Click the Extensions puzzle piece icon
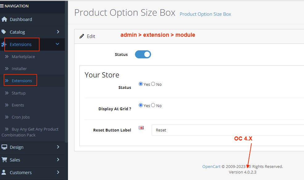This screenshot has height=180, width=304. (4, 44)
